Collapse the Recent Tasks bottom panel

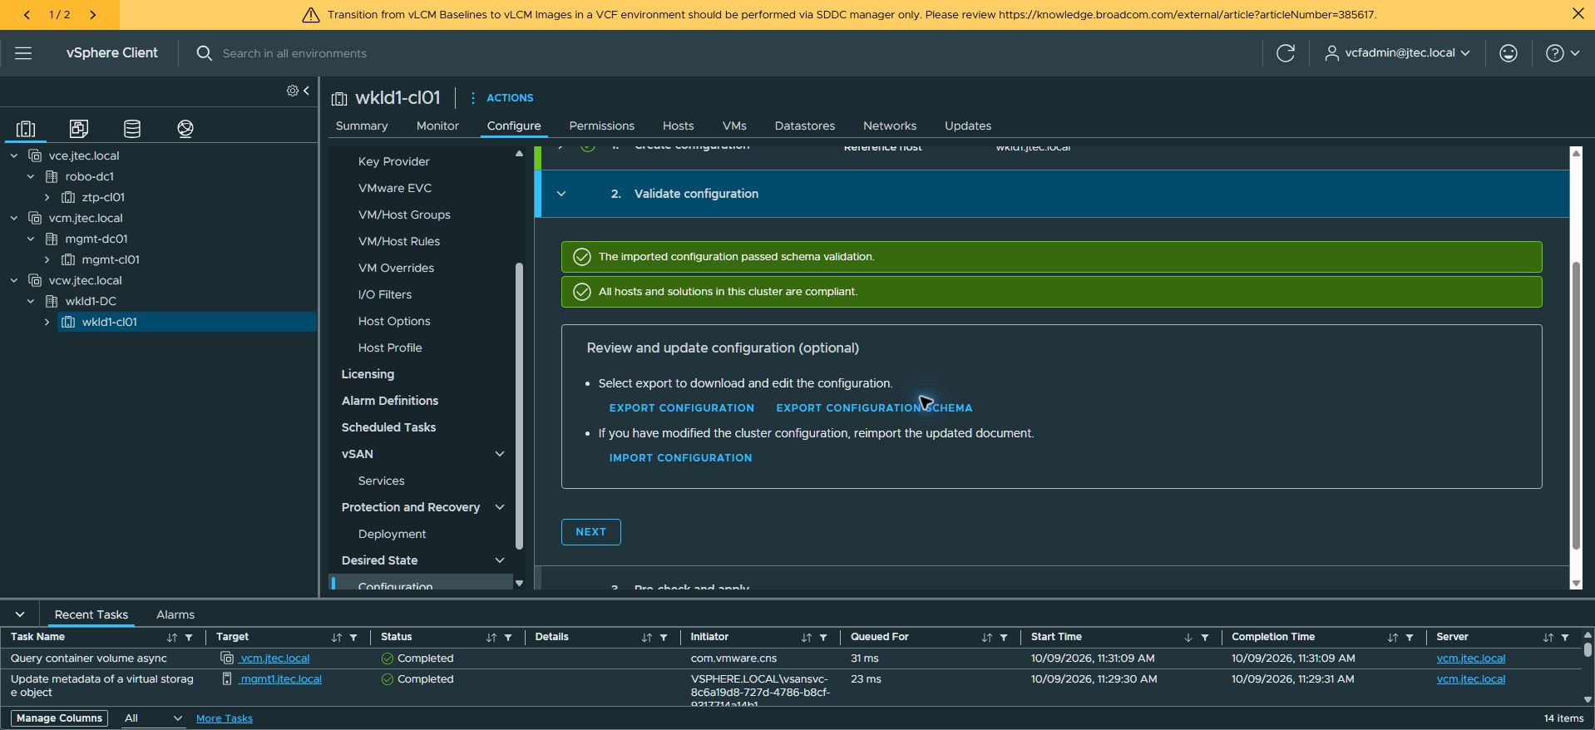coord(20,614)
